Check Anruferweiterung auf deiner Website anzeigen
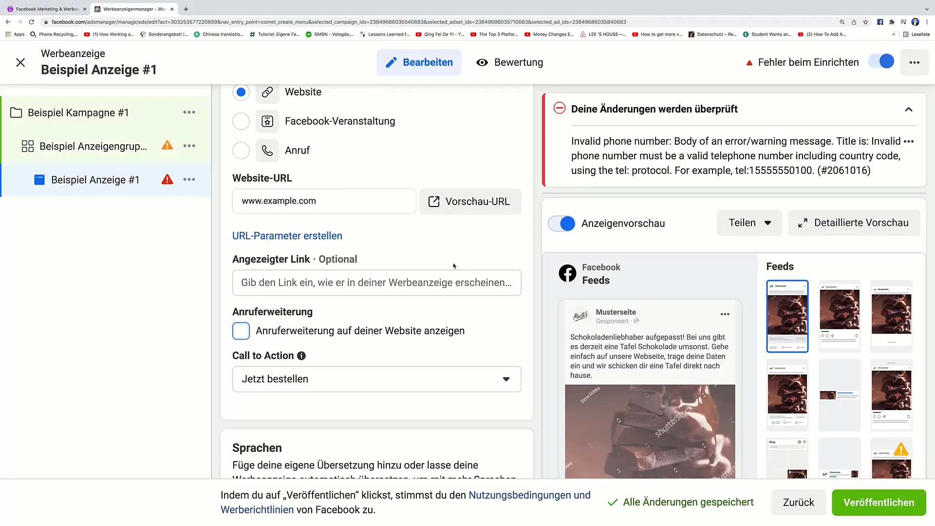 pyautogui.click(x=241, y=331)
